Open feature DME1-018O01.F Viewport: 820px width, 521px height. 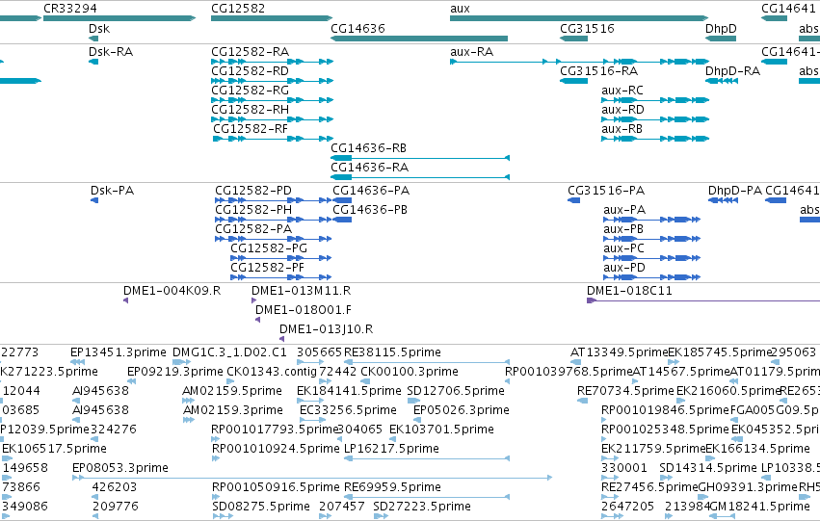pyautogui.click(x=304, y=310)
